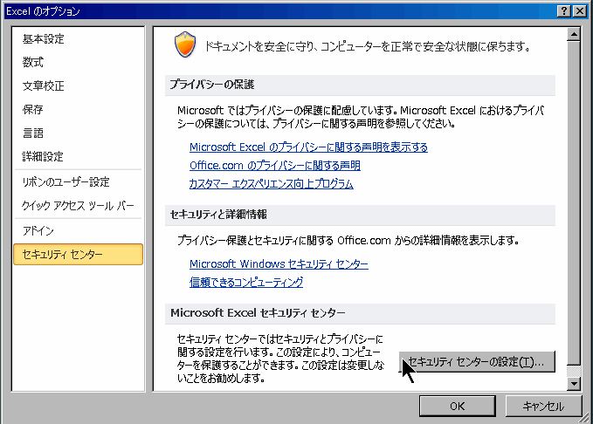Open the 信頼できるコンピューティング link

(246, 283)
